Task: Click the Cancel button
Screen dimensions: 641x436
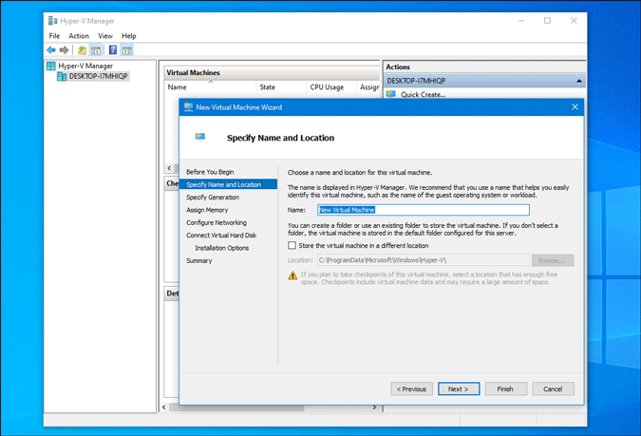Action: [x=553, y=389]
